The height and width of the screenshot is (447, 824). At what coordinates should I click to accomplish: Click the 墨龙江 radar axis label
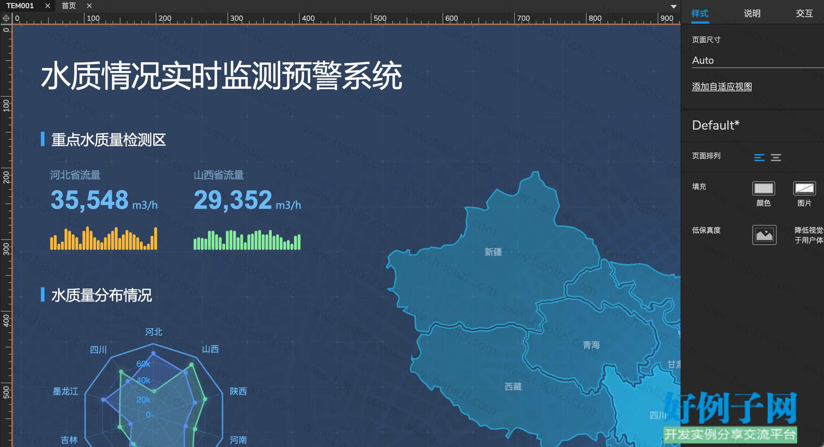click(x=66, y=391)
